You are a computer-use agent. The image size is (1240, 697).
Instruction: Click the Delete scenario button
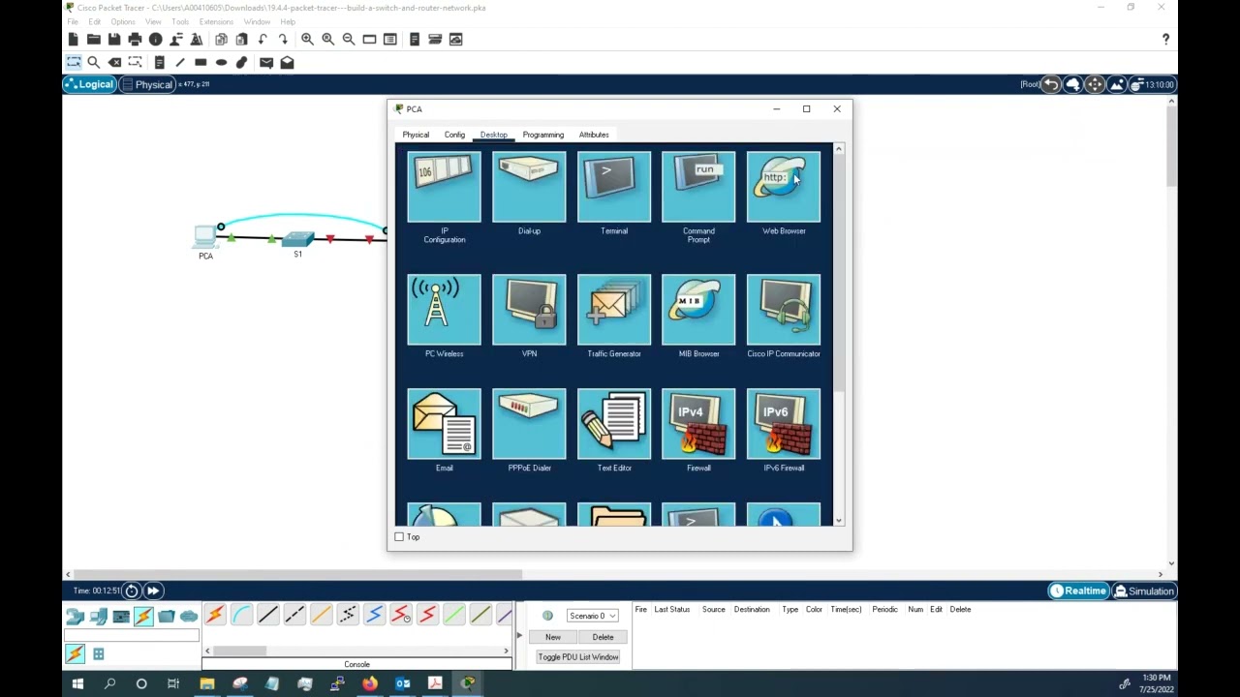[603, 637]
